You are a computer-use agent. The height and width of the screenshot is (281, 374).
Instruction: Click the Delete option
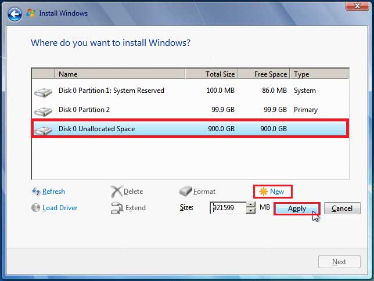pyautogui.click(x=134, y=192)
